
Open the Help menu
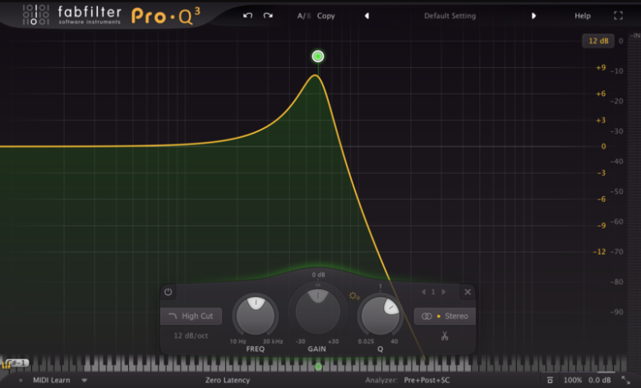pyautogui.click(x=583, y=16)
